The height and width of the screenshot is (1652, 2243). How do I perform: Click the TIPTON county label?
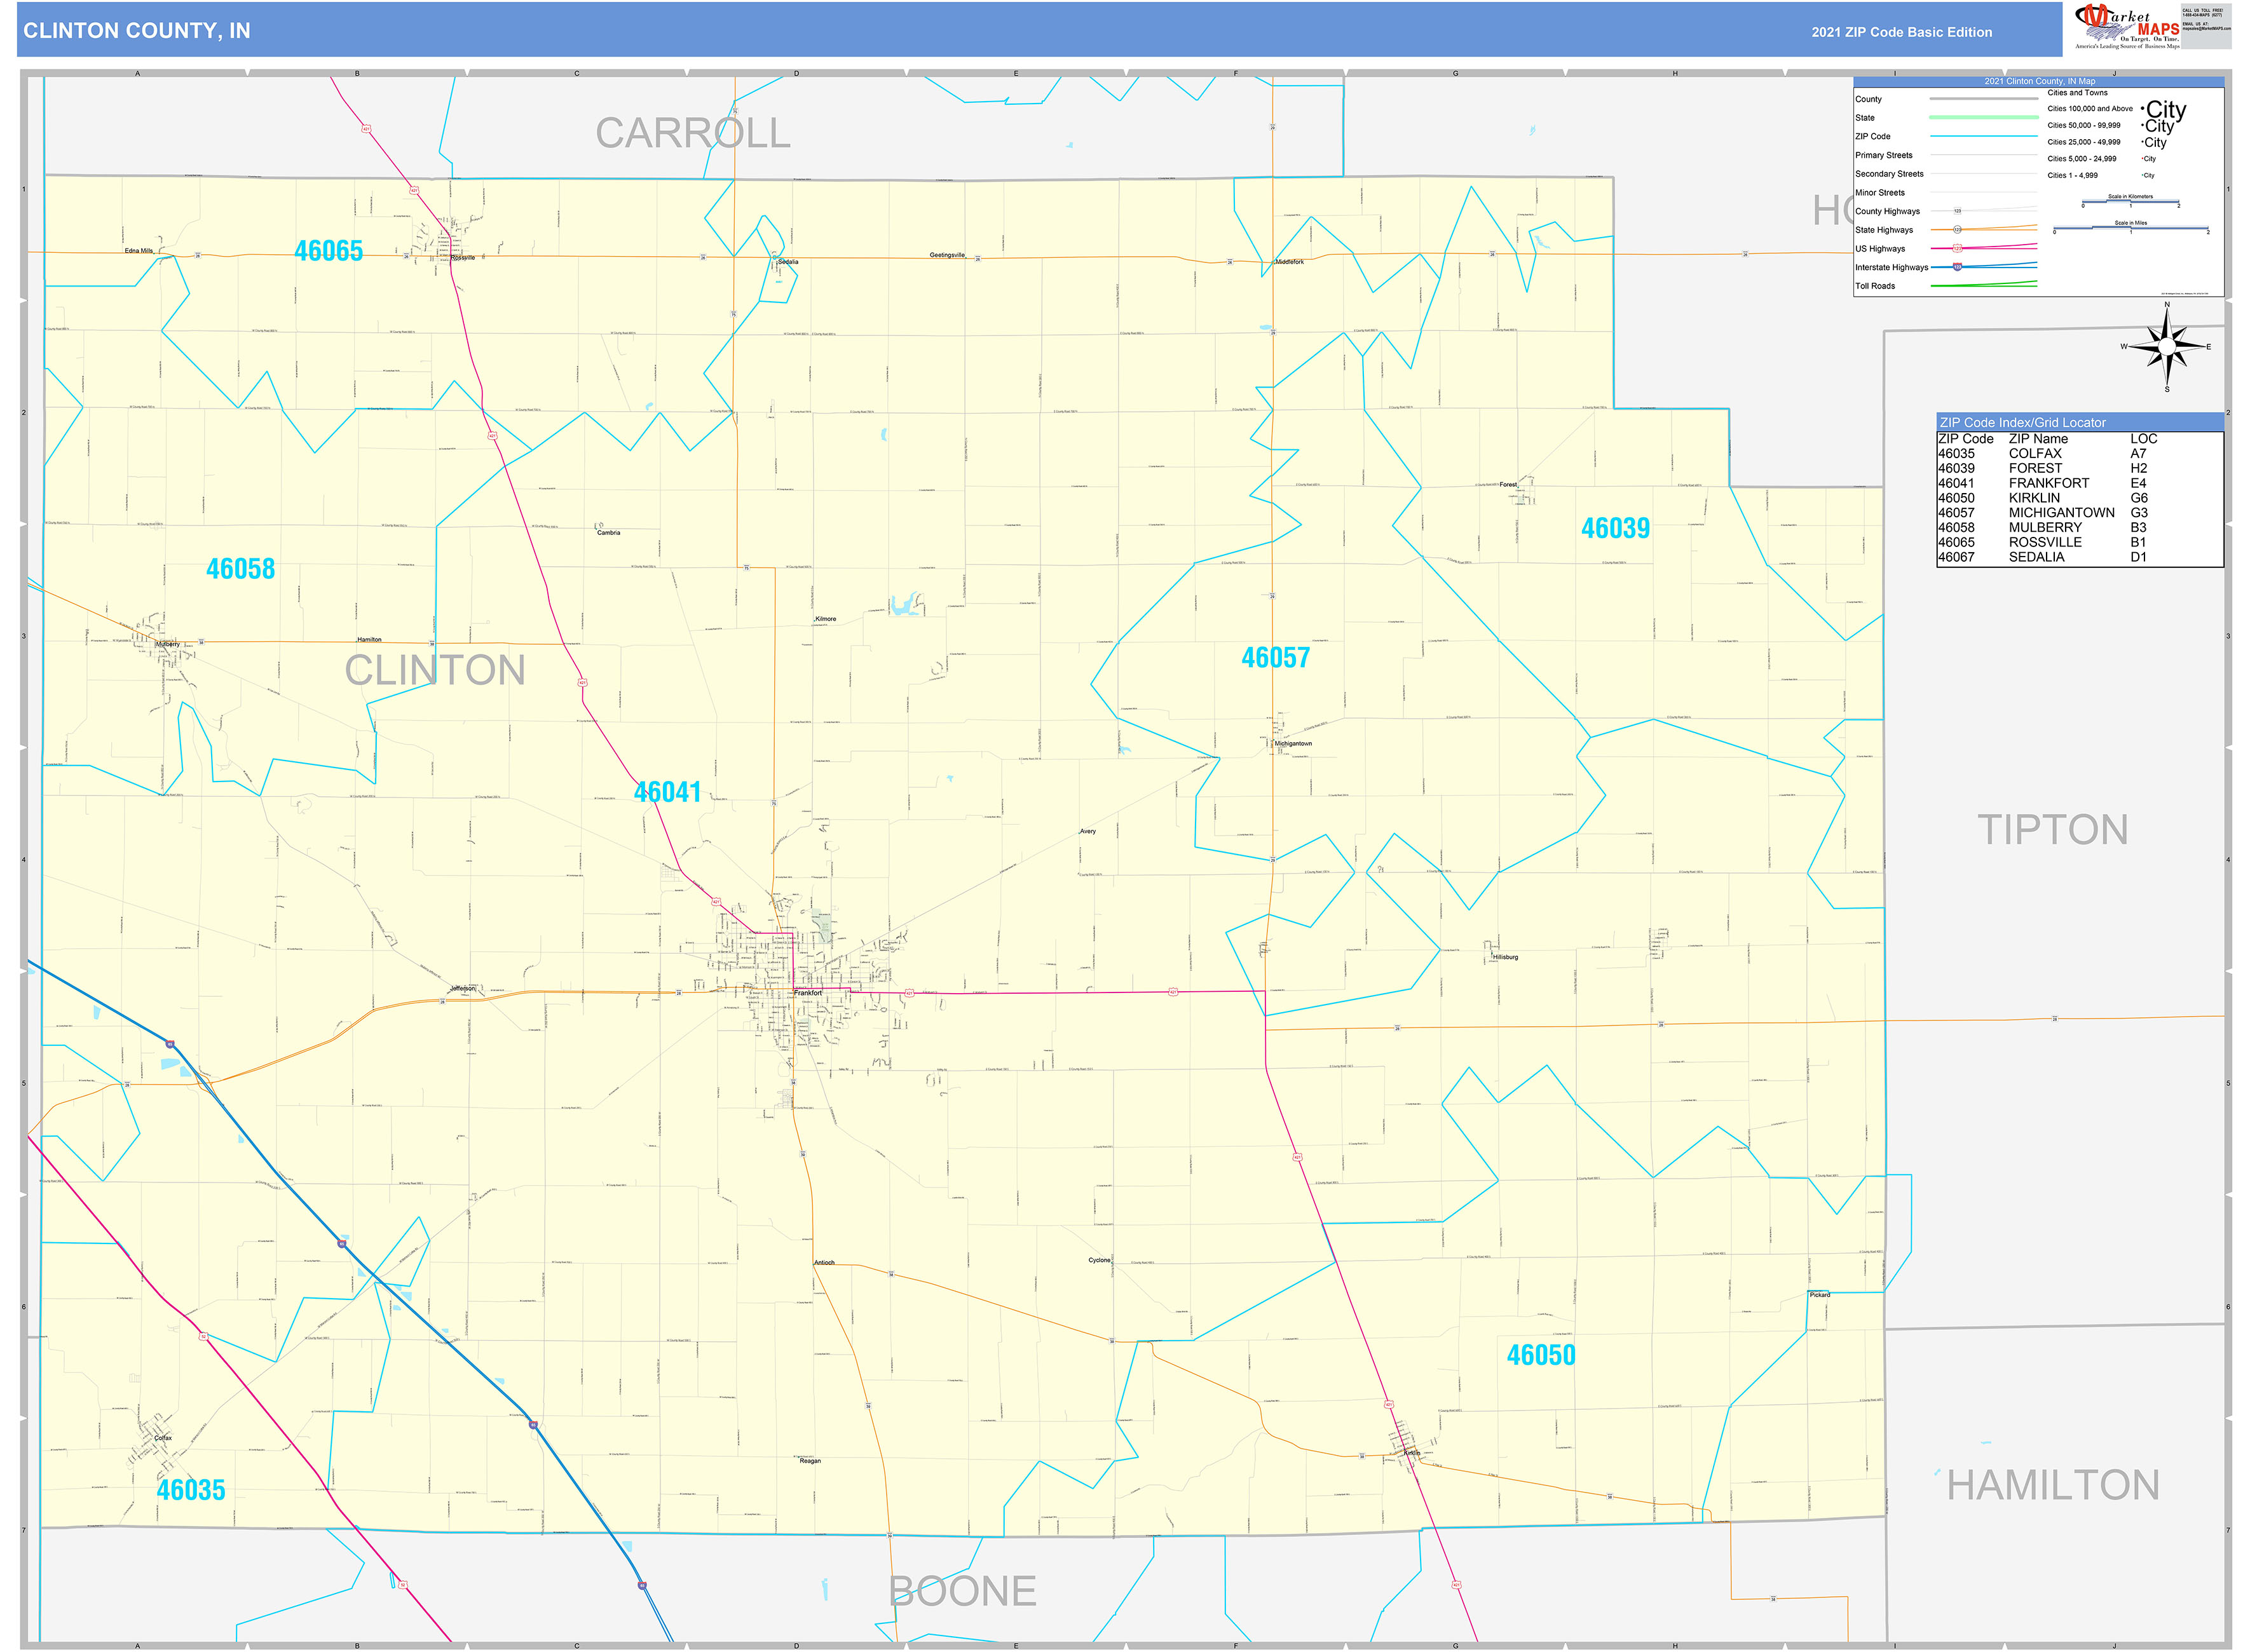pyautogui.click(x=2052, y=830)
